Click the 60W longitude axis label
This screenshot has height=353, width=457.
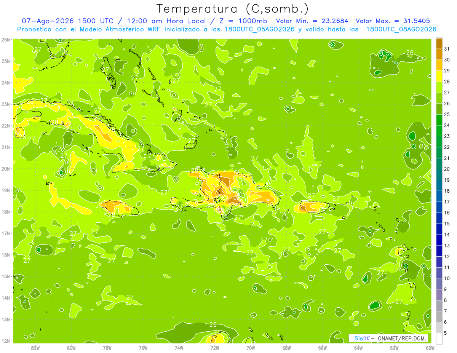(430, 348)
